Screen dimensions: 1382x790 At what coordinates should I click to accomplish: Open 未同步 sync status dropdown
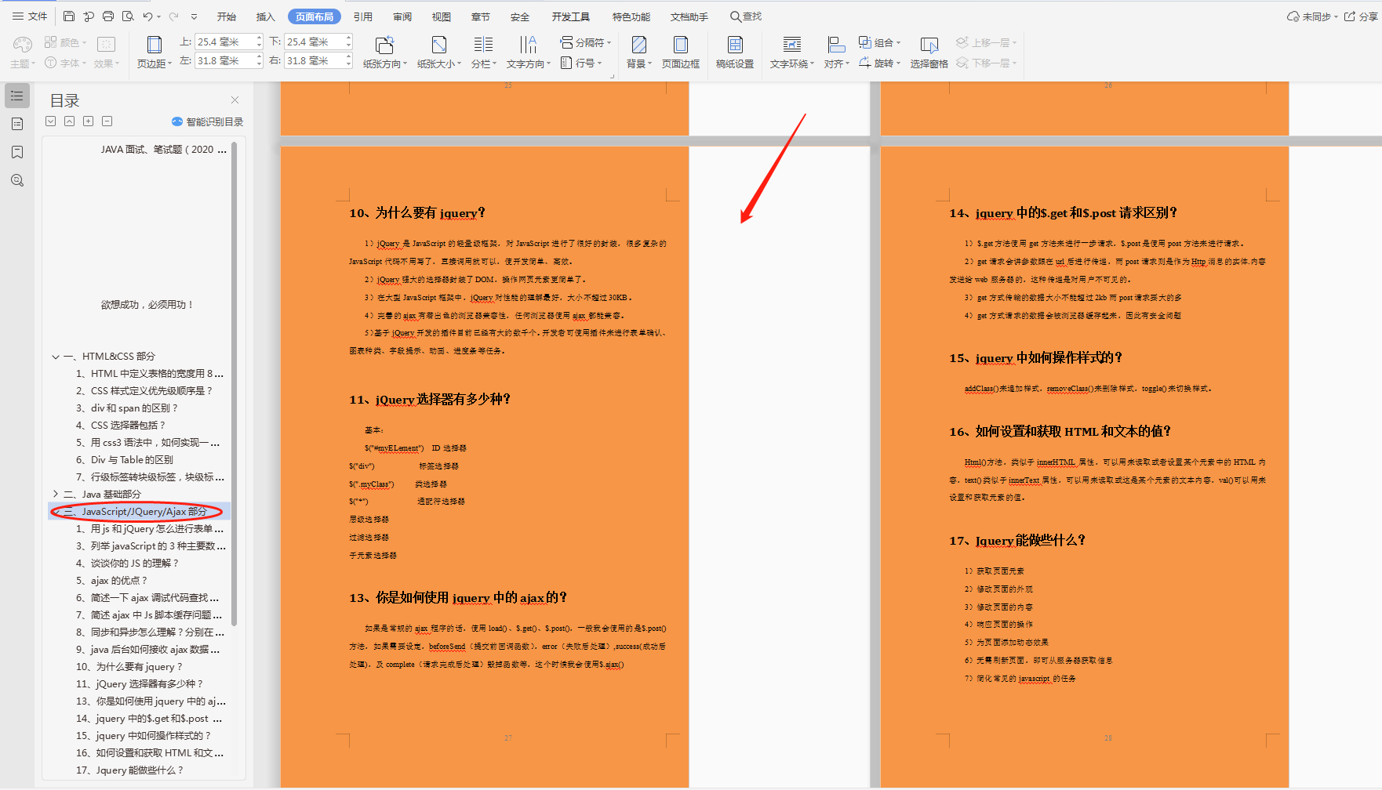pos(1312,16)
